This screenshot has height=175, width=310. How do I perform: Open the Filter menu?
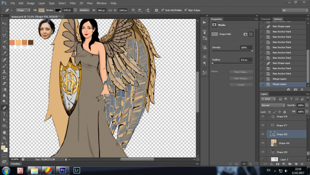[x=73, y=3]
